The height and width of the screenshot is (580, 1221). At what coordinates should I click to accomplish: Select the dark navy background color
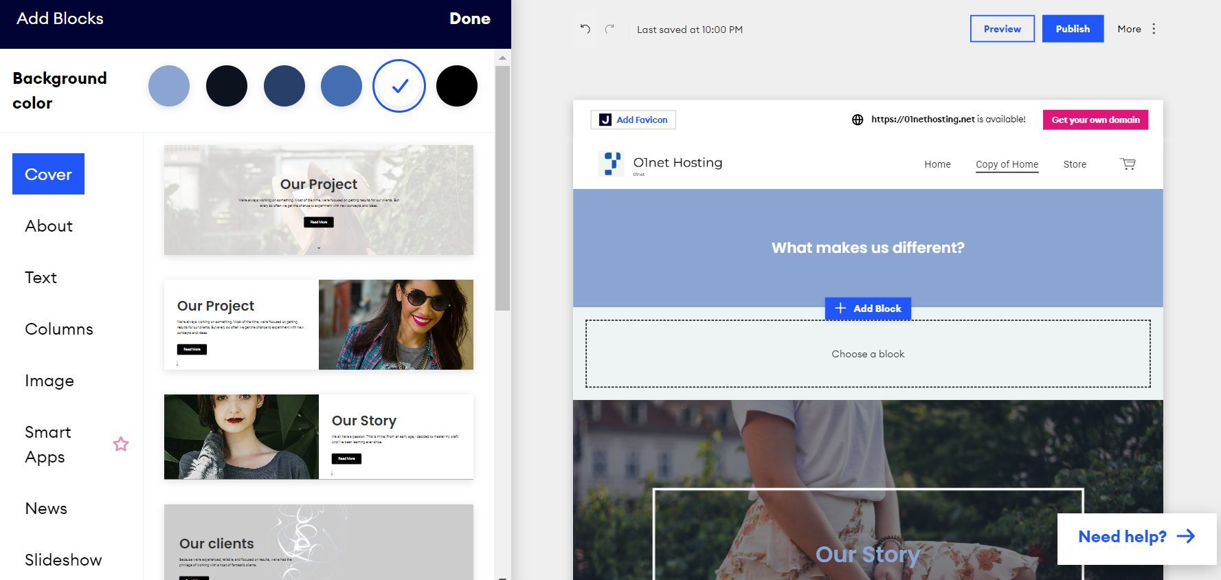click(227, 86)
